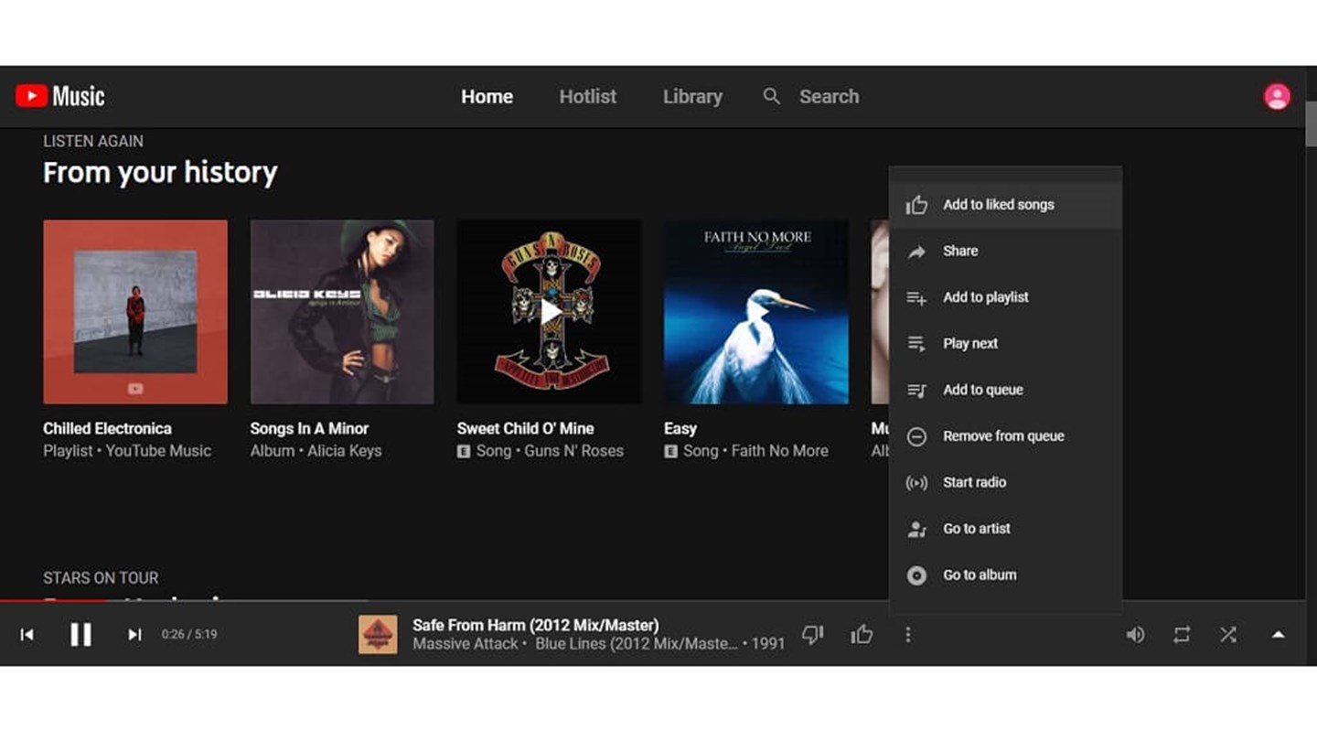1317x741 pixels.
Task: Expand the now playing view with the chevron
Action: pyautogui.click(x=1278, y=634)
